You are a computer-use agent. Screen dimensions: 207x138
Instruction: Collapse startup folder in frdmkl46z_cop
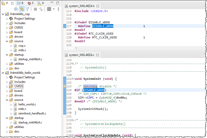(7, 55)
